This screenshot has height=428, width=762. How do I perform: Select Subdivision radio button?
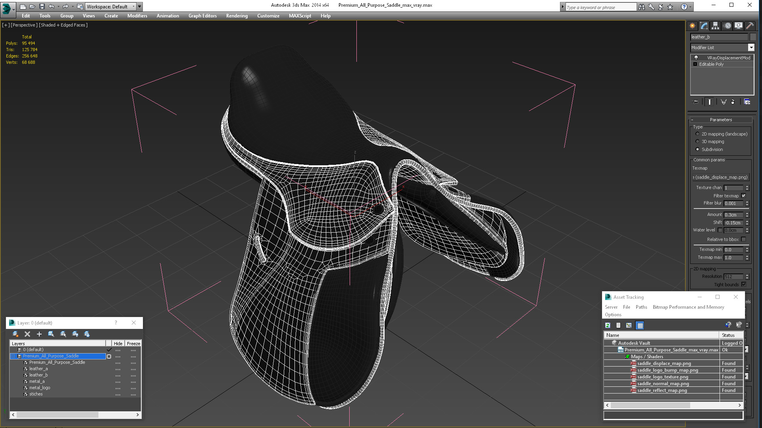(x=697, y=149)
